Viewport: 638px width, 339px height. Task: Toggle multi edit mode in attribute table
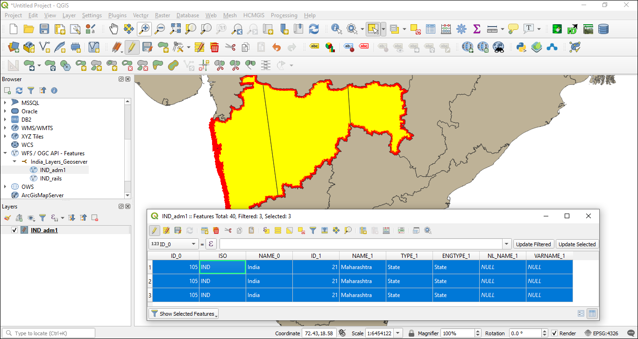click(166, 230)
